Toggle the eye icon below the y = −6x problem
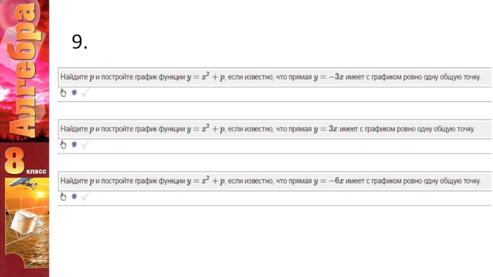493x277 pixels. coord(74,196)
